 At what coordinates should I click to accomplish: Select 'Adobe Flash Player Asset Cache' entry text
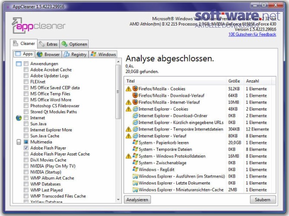(60, 154)
